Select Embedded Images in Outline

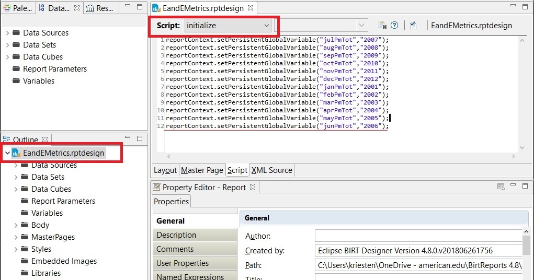tap(64, 261)
